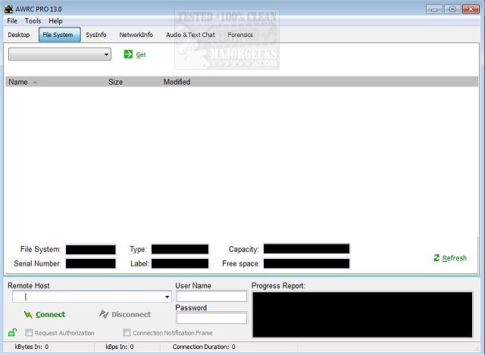Viewport: 485px width, 355px height.
Task: Click the Refresh arrows icon
Action: (x=436, y=258)
